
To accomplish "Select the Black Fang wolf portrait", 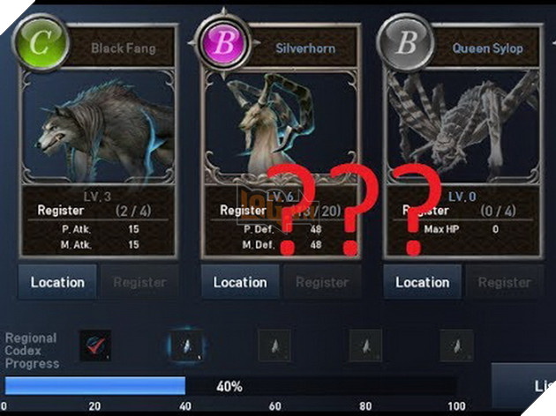I will click(x=98, y=126).
